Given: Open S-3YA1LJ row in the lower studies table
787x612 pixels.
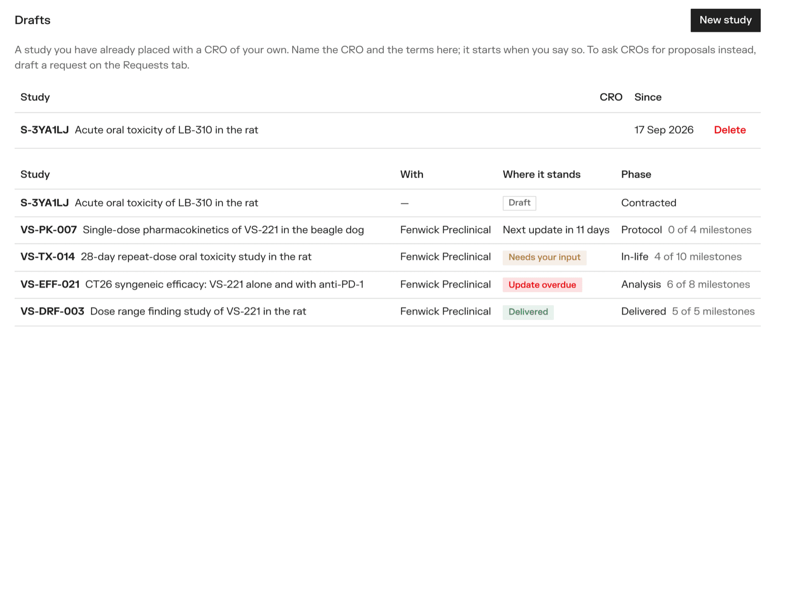Looking at the screenshot, I should (x=387, y=203).
